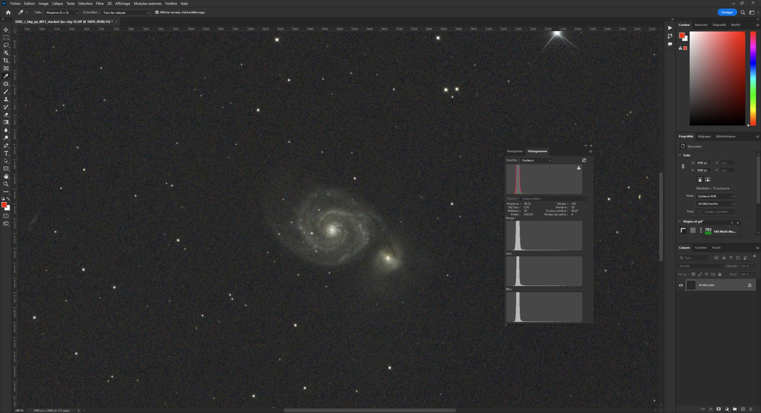The height and width of the screenshot is (413, 761).
Task: Open the Échantillon 'Tous les calques' dropdown
Action: tap(126, 13)
